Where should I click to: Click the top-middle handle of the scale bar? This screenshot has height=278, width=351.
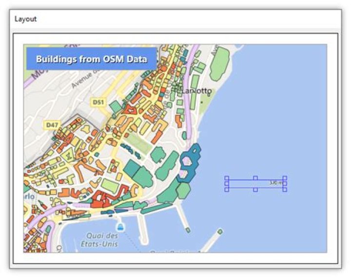coord(255,179)
